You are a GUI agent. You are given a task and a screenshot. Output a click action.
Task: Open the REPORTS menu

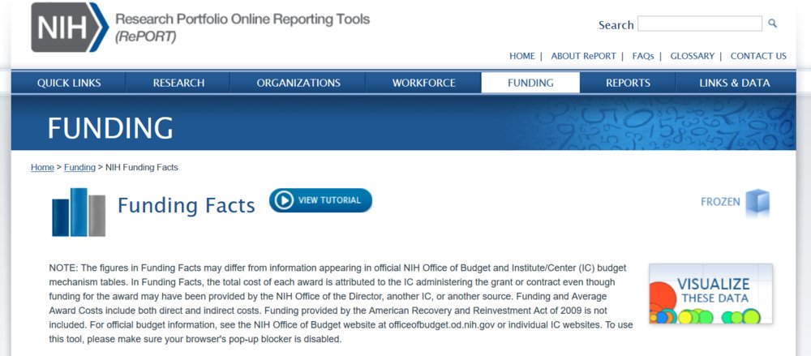[x=628, y=83]
